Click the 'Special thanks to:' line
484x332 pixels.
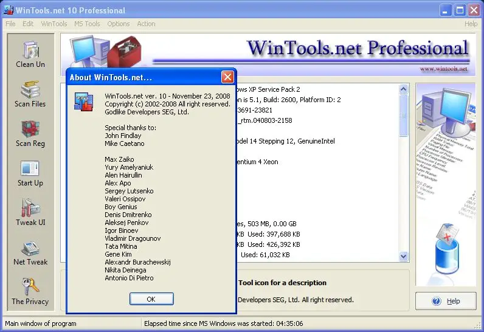[x=130, y=128]
